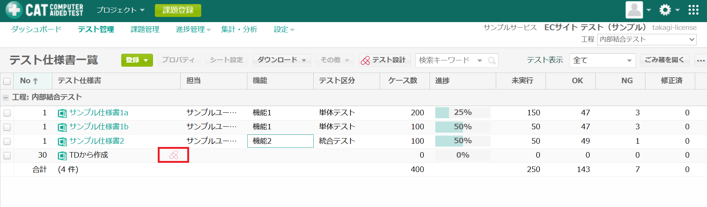The height and width of the screenshot is (207, 707).
Task: Open the apps grid icon
Action: click(693, 10)
